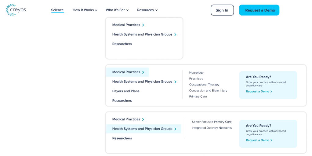Click the blue Request a Demo button
The width and height of the screenshot is (312, 156).
click(259, 10)
